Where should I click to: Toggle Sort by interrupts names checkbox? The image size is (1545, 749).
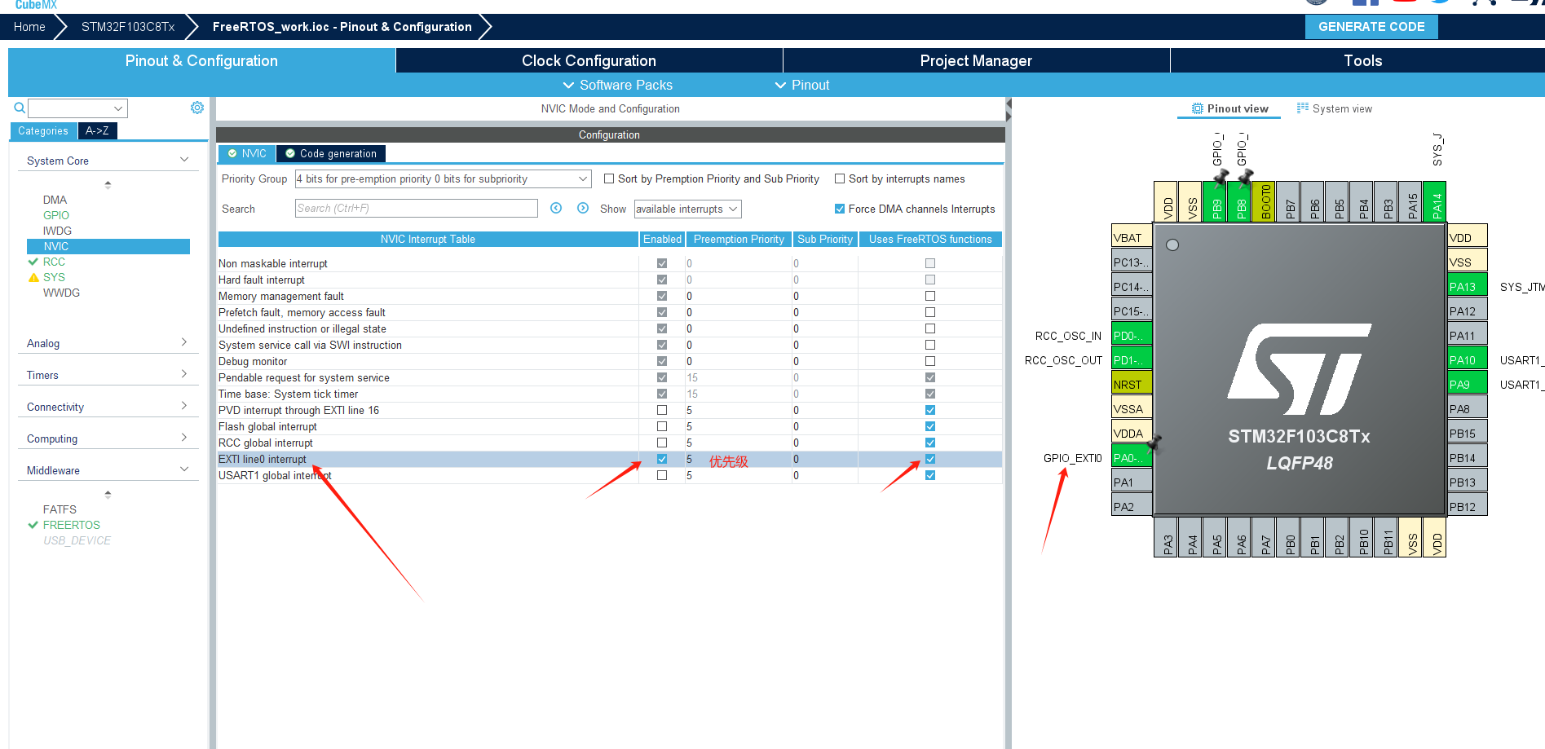(840, 178)
